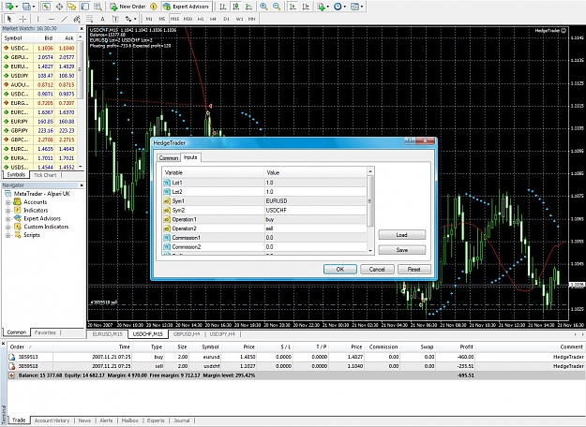Switch timeframe to W1
Screen dimensions: 586x427
click(240, 19)
